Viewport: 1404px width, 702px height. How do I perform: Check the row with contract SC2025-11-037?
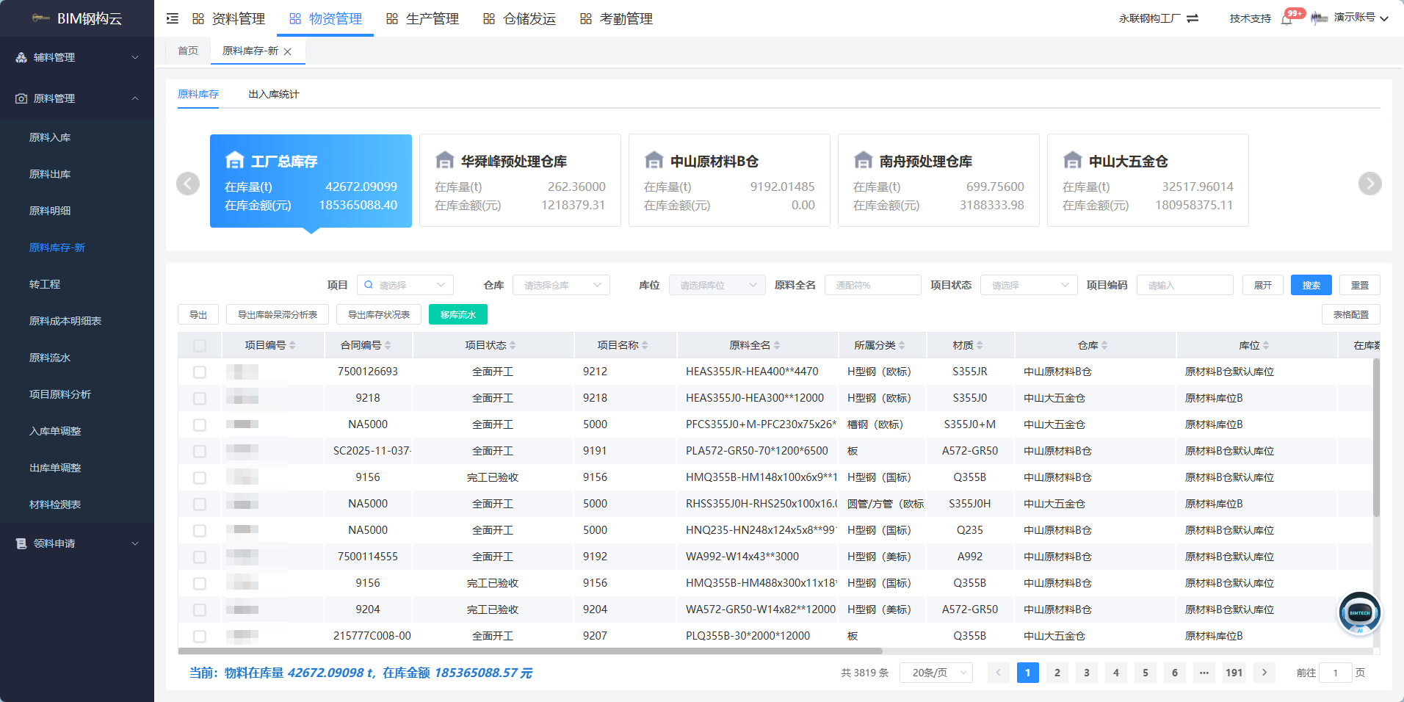(200, 451)
